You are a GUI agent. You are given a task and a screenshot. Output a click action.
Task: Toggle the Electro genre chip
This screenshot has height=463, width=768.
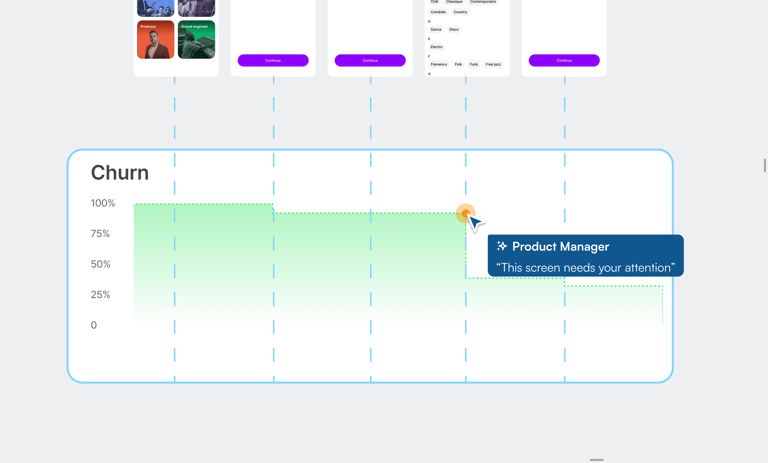(x=436, y=47)
